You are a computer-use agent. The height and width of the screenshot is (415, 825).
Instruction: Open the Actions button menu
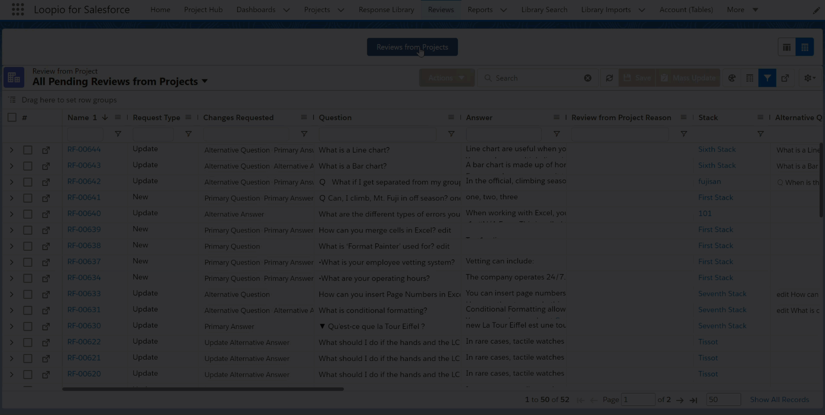coord(446,78)
